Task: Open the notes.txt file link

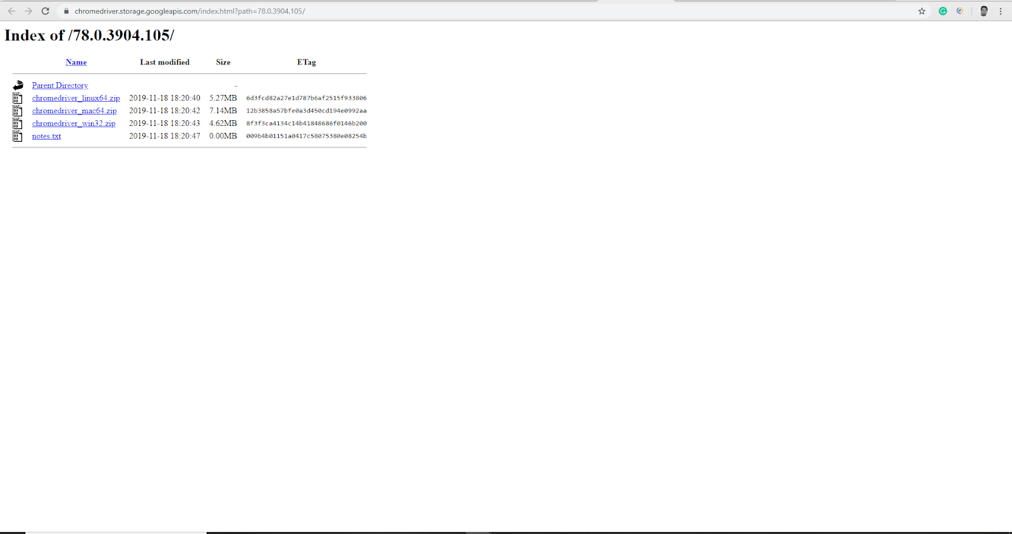Action: point(47,136)
